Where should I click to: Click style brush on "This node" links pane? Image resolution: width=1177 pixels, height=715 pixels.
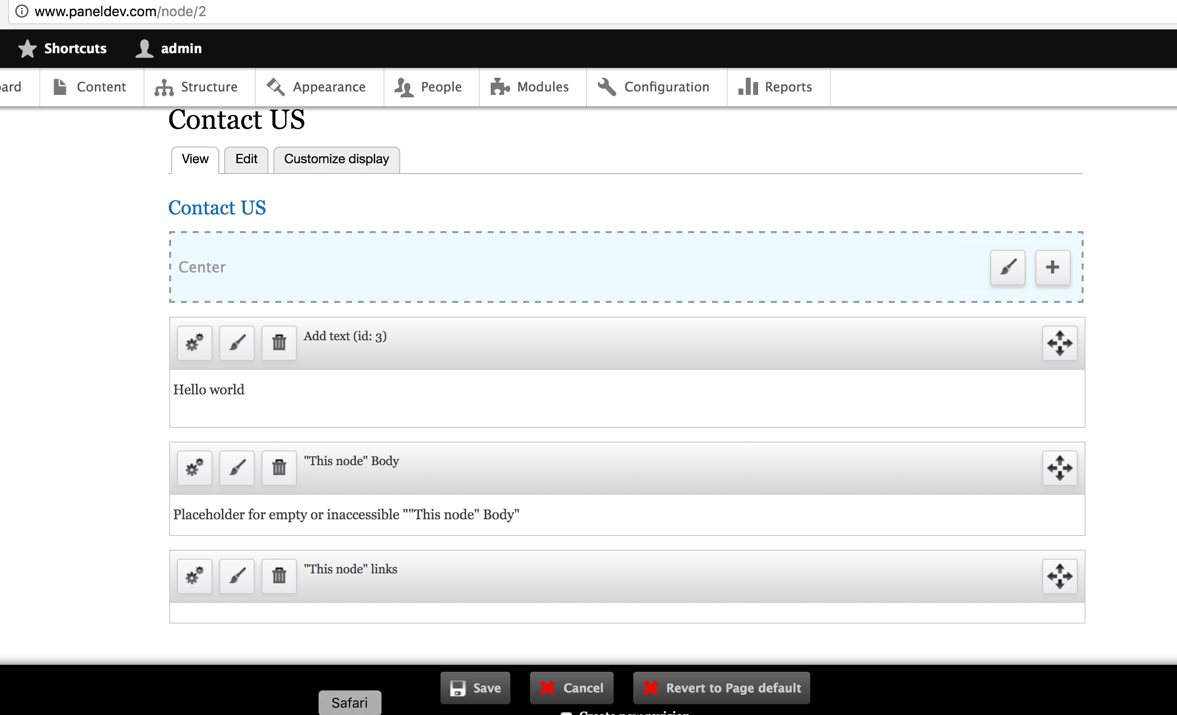[237, 576]
